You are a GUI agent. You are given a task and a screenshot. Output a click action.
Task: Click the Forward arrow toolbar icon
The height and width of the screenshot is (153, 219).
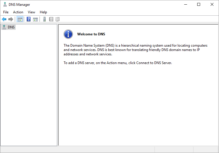[x=11, y=19]
